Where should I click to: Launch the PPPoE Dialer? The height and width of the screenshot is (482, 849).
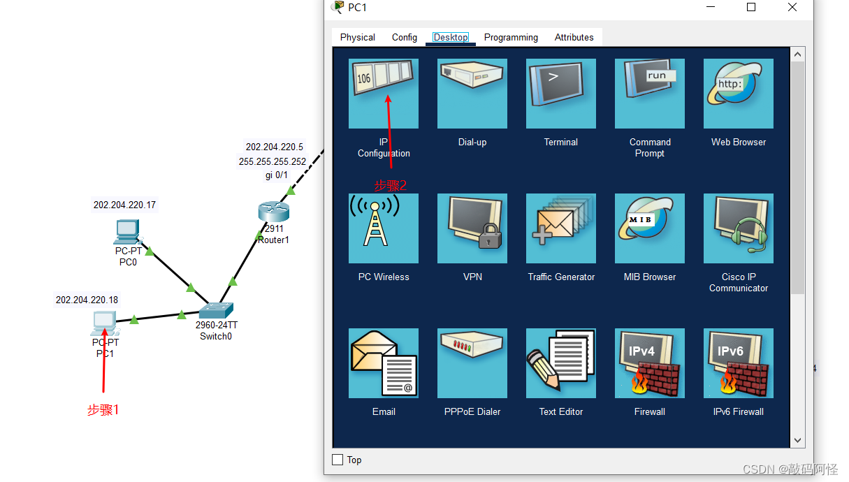point(472,363)
